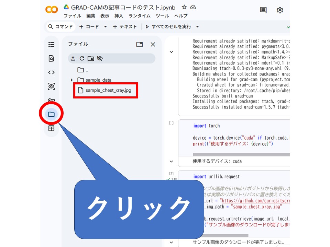
Task: Click the Google Drive icon beside the title
Action: [66, 7]
